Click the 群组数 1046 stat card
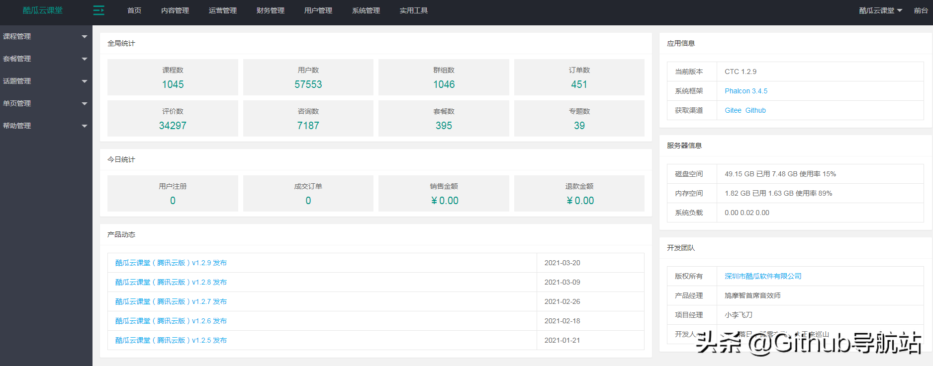Image resolution: width=933 pixels, height=366 pixels. coord(444,77)
